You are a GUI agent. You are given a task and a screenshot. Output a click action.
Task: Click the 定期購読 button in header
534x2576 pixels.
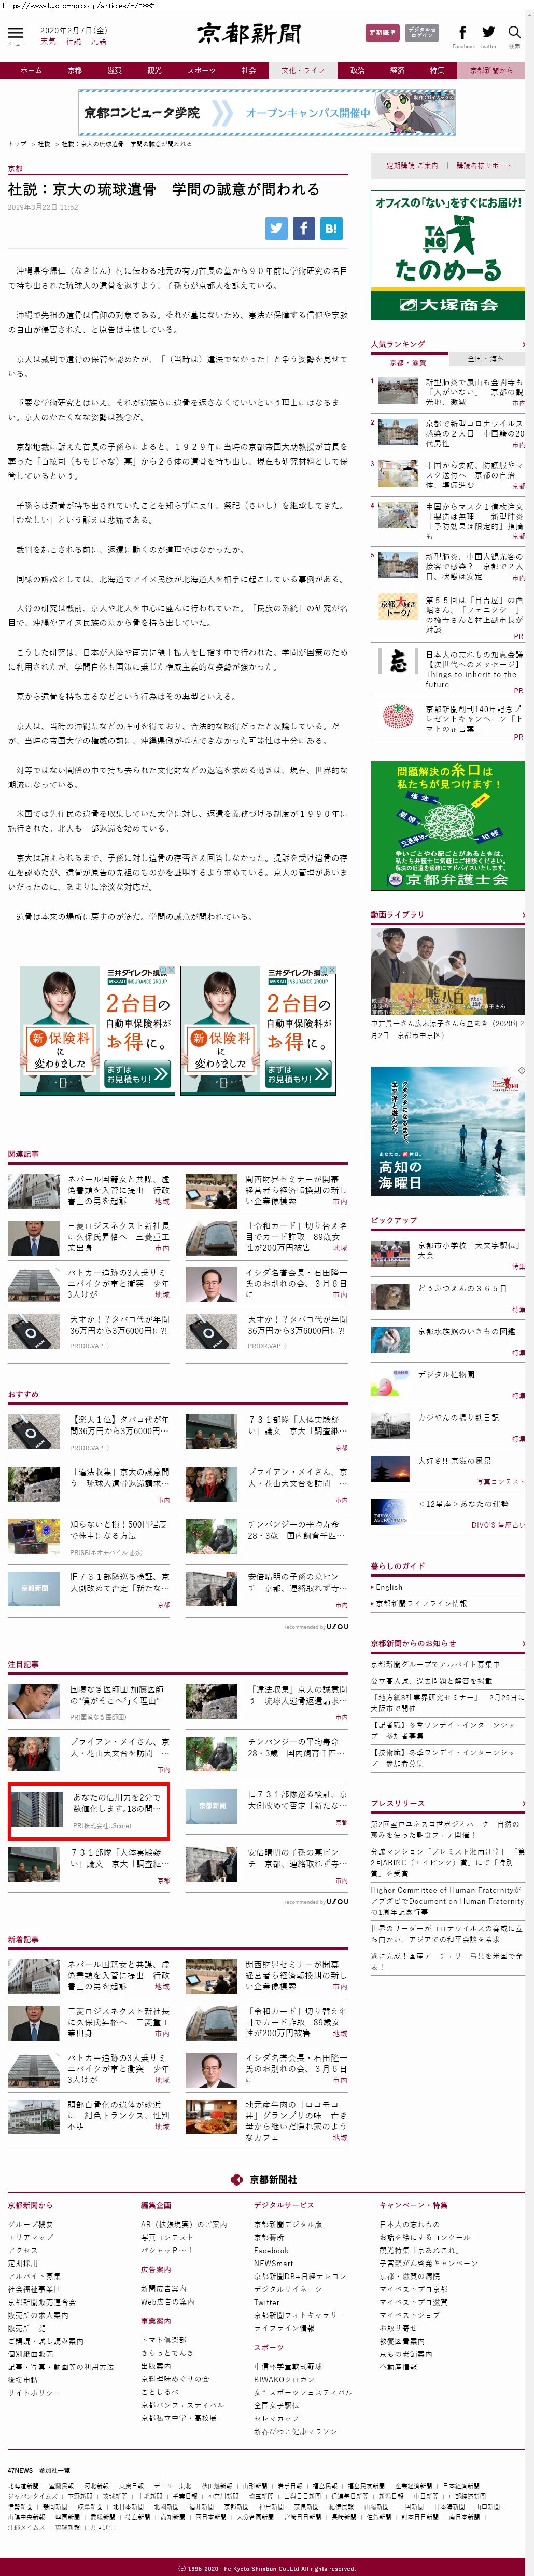(x=381, y=33)
